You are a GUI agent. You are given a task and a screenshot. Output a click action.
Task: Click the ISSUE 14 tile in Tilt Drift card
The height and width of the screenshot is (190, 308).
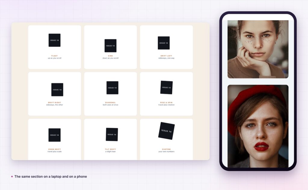pos(112,134)
